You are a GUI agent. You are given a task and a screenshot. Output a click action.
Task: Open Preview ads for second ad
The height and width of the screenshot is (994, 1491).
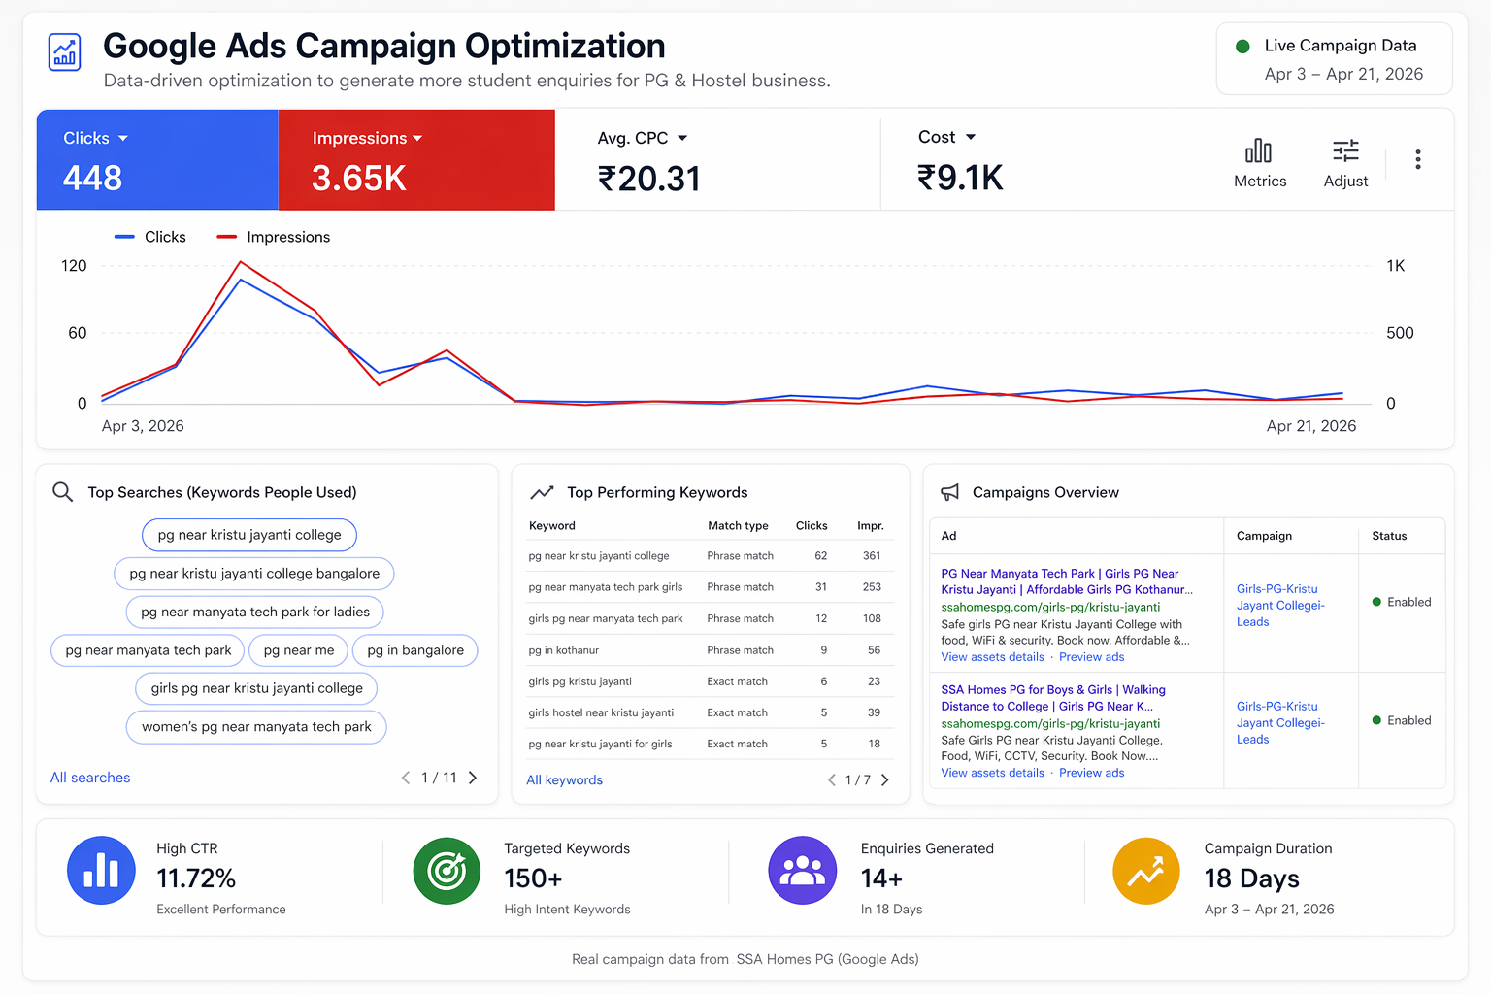1091,773
